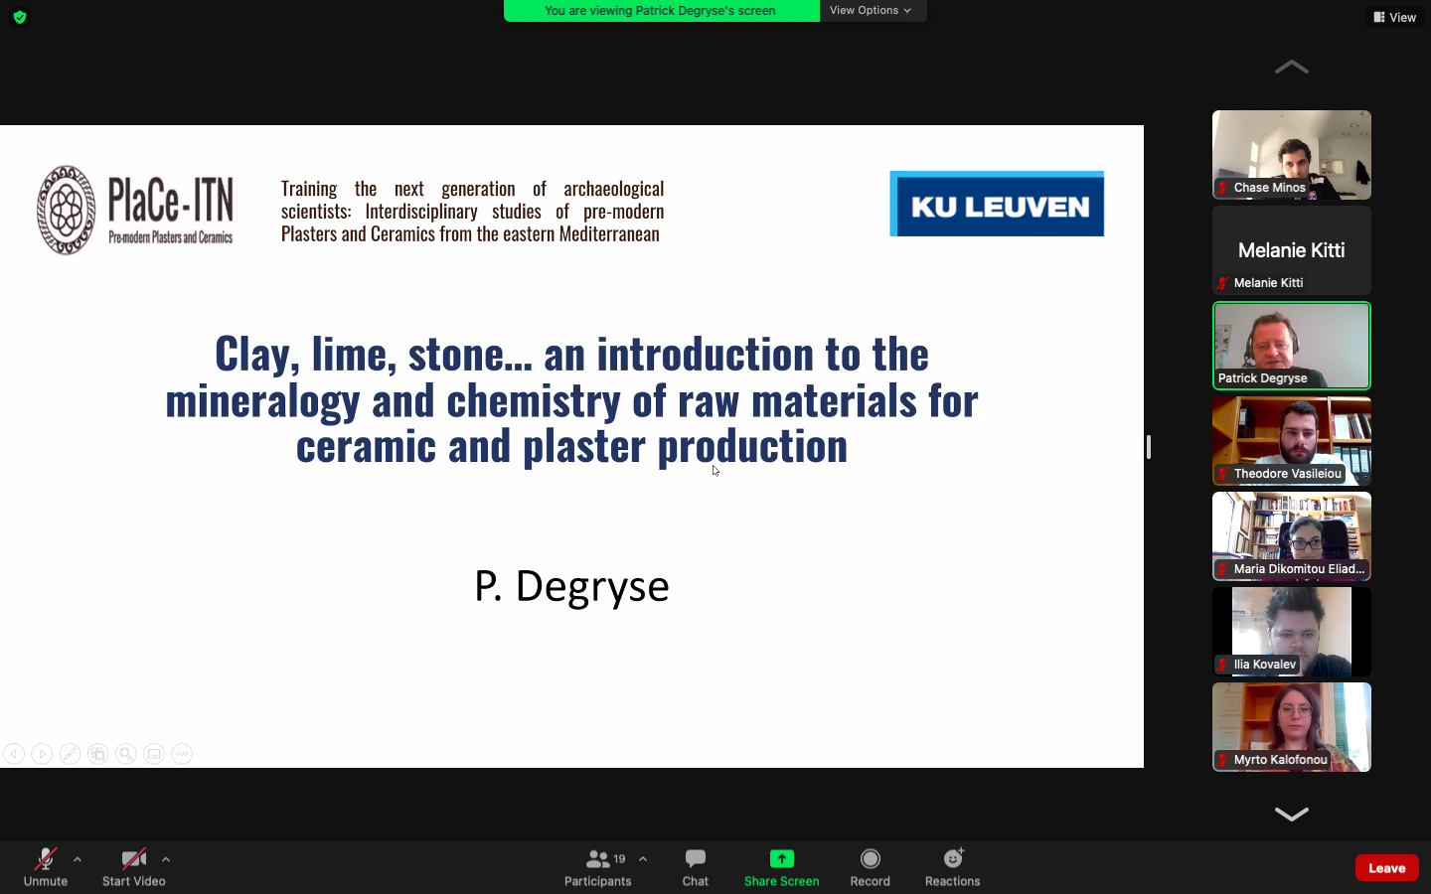
Task: Click the muted mic icon on Melanie Kitti
Action: pos(1223,283)
